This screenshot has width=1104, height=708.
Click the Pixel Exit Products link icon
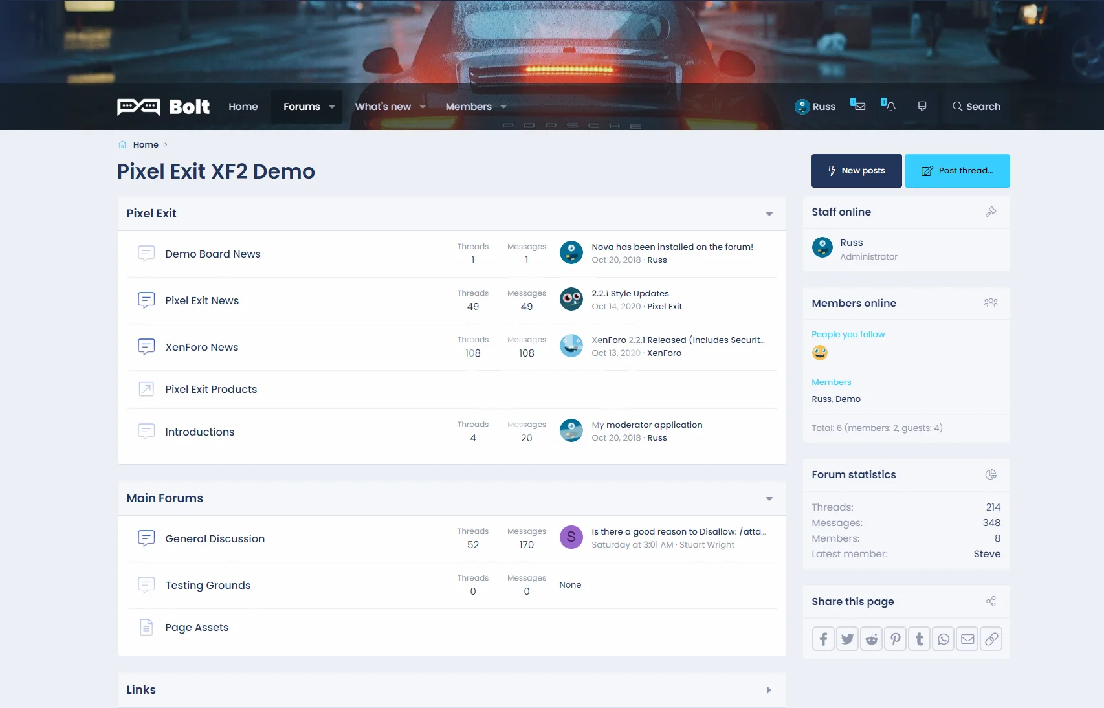click(146, 389)
